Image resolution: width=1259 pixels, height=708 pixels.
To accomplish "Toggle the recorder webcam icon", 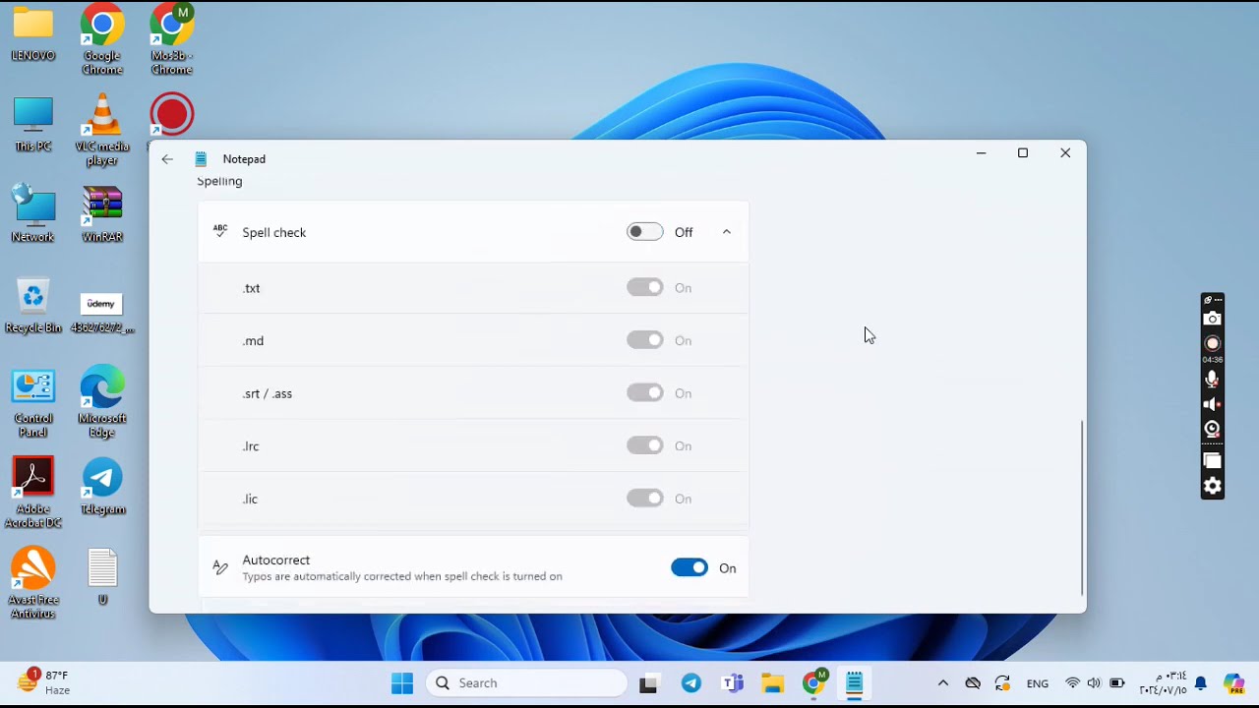I will [1213, 429].
